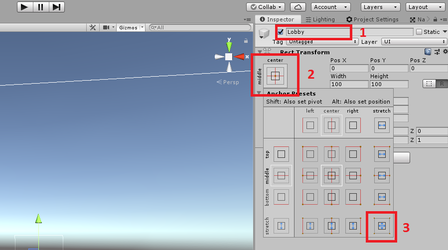
Task: Open the Layers dropdown
Action: click(x=377, y=7)
